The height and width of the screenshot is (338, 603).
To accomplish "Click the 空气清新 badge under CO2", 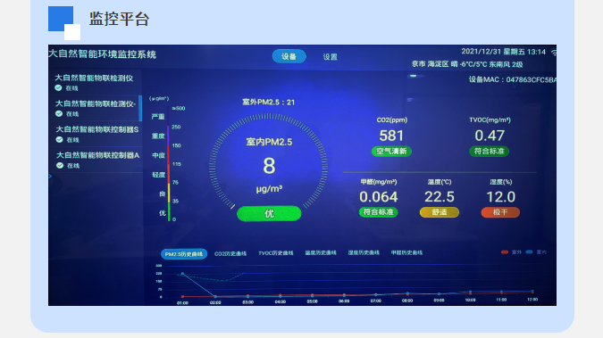I will [391, 152].
